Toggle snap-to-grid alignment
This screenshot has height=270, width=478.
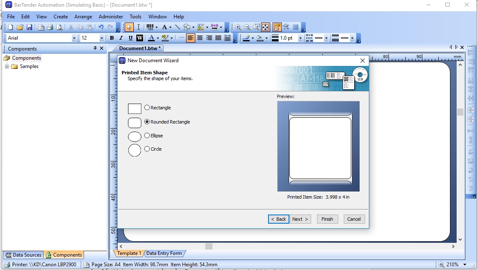point(286,28)
